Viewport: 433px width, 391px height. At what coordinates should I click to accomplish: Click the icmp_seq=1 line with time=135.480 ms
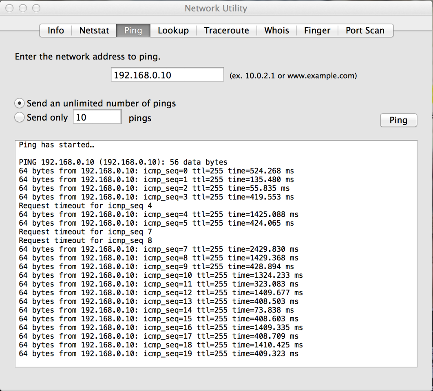(156, 180)
